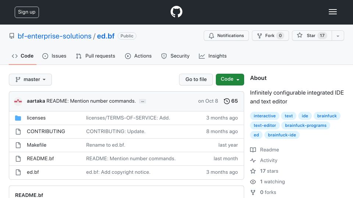Switch to the Pull requests tab
Viewport: 353px width, 198px height.
pos(96,56)
